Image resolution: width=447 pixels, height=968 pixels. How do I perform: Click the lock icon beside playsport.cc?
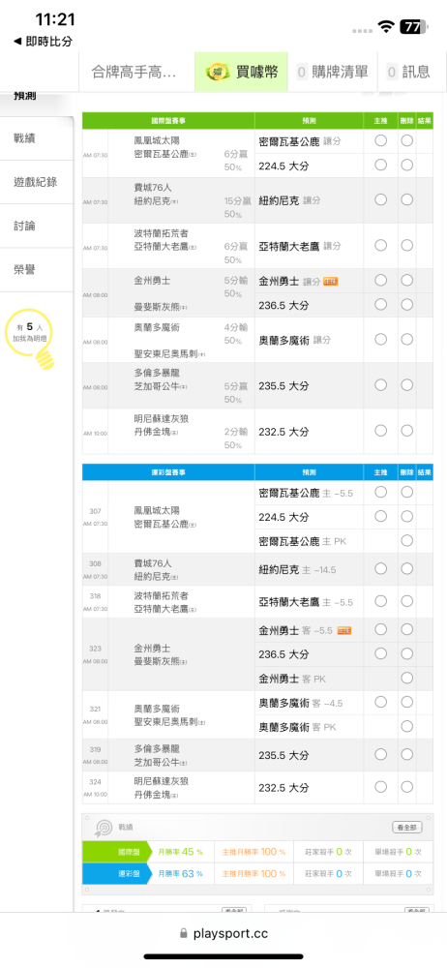[x=183, y=933]
